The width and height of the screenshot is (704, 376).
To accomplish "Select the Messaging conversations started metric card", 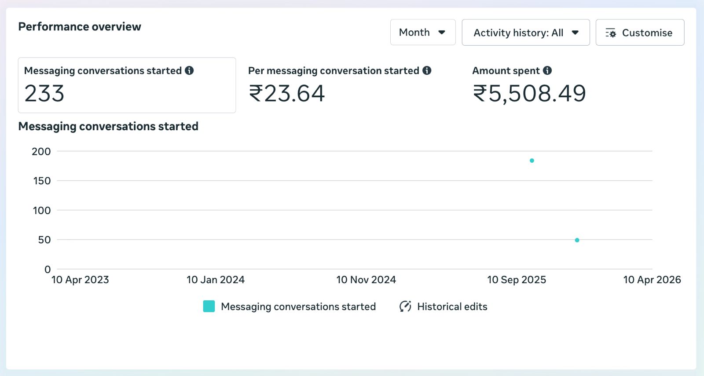I will [x=127, y=85].
